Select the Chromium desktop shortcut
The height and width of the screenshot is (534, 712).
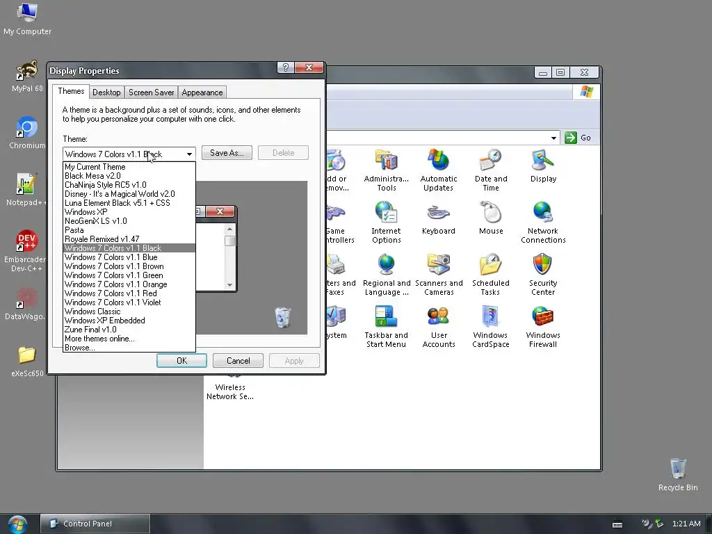click(27, 133)
